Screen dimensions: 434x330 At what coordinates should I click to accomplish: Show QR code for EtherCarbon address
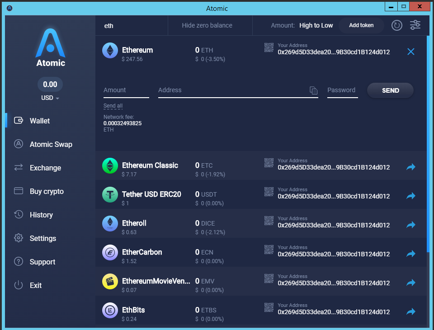pos(269,250)
